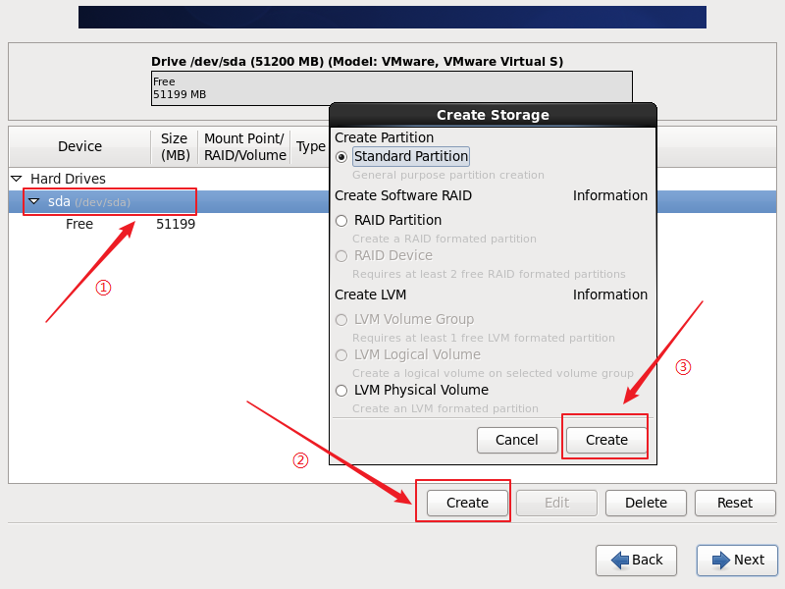Screen dimensions: 785x589
Task: Click the greyed-out Edit button
Action: point(556,503)
